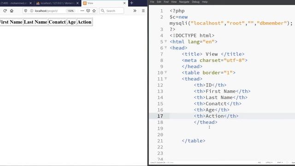Click the "dbmember" string in code

point(271,23)
